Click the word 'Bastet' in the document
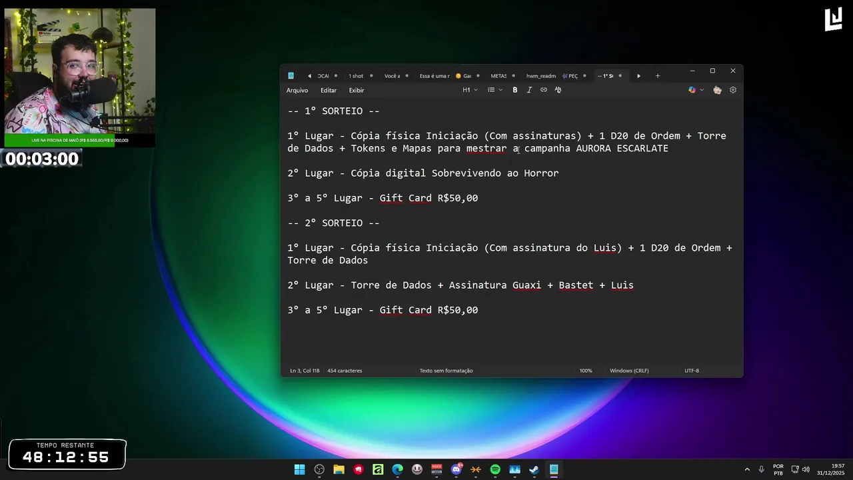The height and width of the screenshot is (480, 853). [x=576, y=285]
